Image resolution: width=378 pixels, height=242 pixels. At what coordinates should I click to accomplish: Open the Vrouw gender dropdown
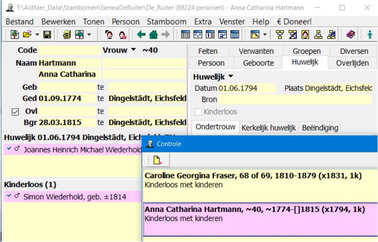133,50
